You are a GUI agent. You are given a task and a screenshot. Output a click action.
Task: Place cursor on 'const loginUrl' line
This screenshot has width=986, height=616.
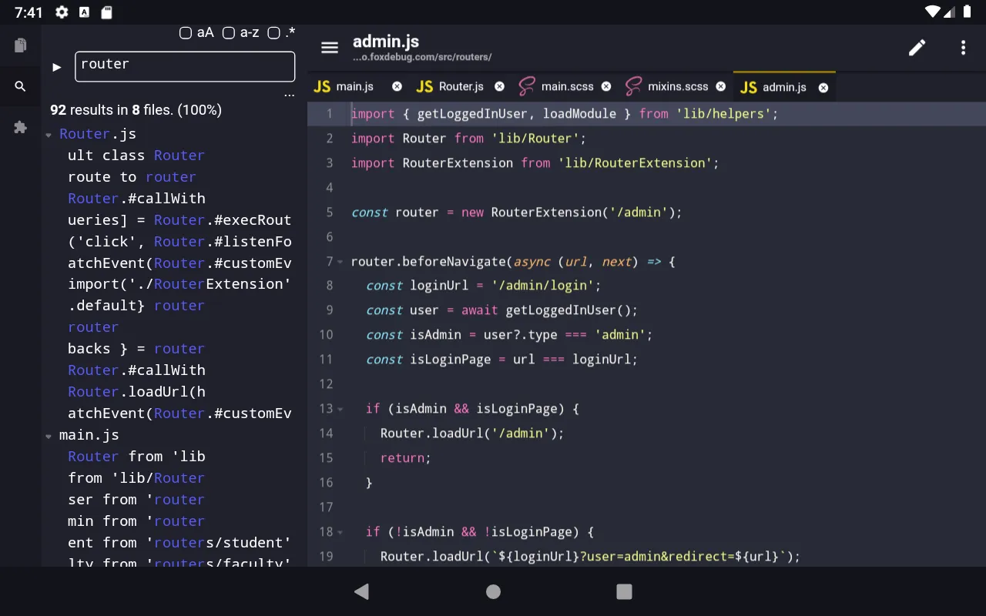pyautogui.click(x=483, y=286)
